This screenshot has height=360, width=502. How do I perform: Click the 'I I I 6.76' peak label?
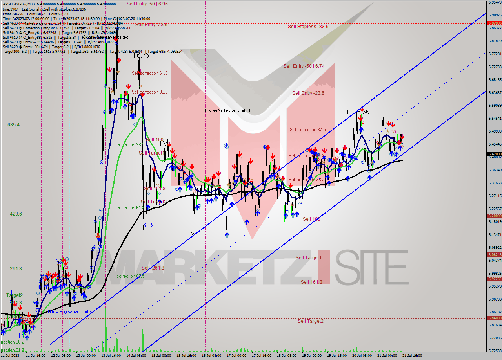(x=138, y=56)
